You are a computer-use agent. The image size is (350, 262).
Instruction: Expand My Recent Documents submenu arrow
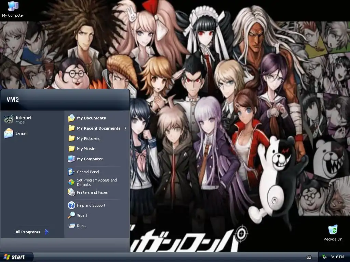point(125,128)
